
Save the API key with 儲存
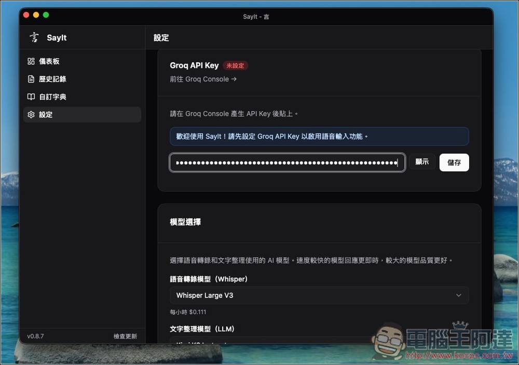454,163
